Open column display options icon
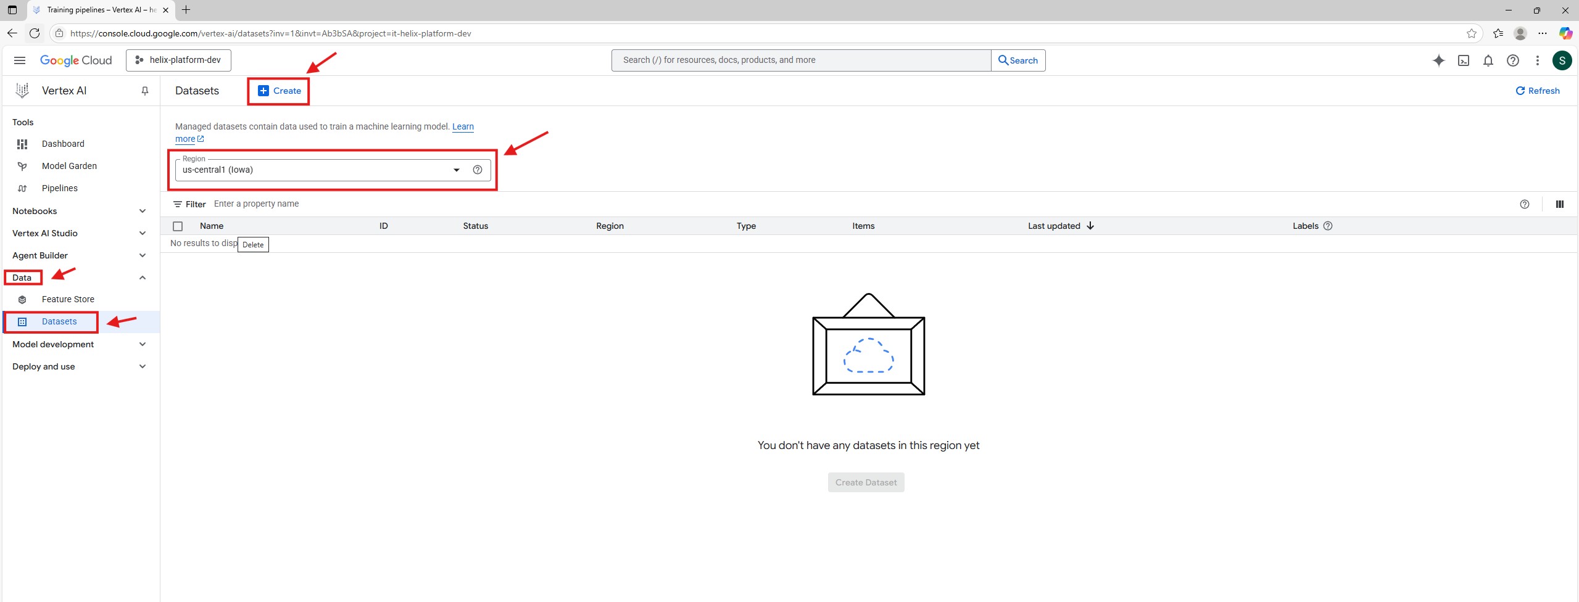1579x602 pixels. click(x=1559, y=204)
